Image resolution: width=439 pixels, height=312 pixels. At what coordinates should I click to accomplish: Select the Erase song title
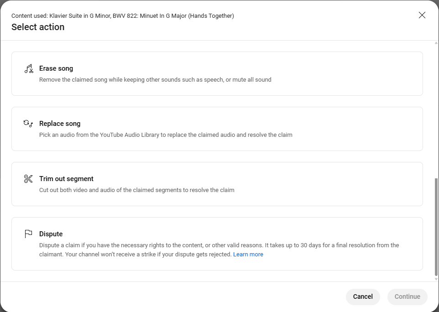point(56,68)
